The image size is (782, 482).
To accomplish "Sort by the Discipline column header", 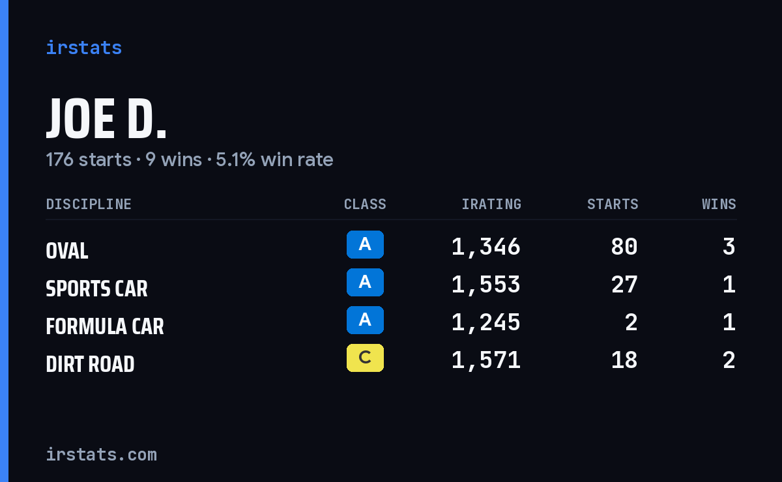I will (89, 205).
